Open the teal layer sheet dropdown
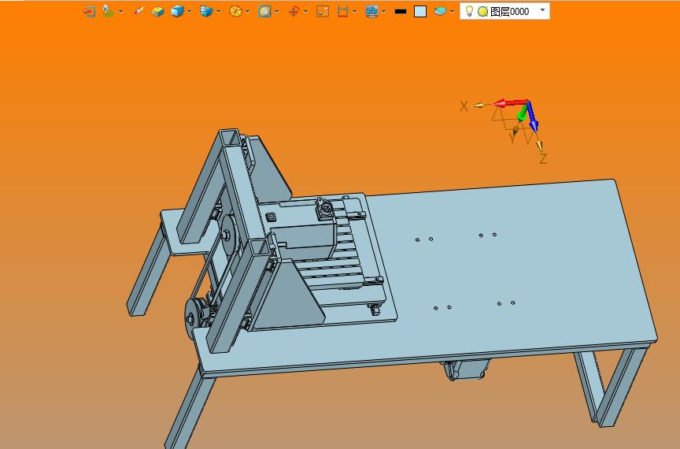This screenshot has width=680, height=449. (453, 12)
